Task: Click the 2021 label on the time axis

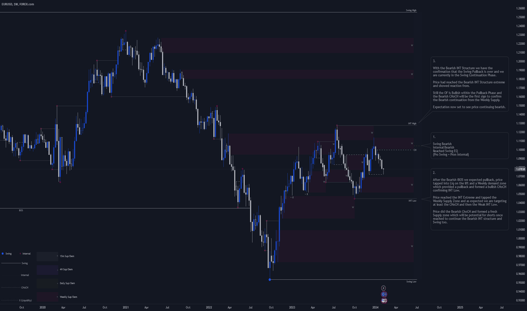Action: coord(126,307)
